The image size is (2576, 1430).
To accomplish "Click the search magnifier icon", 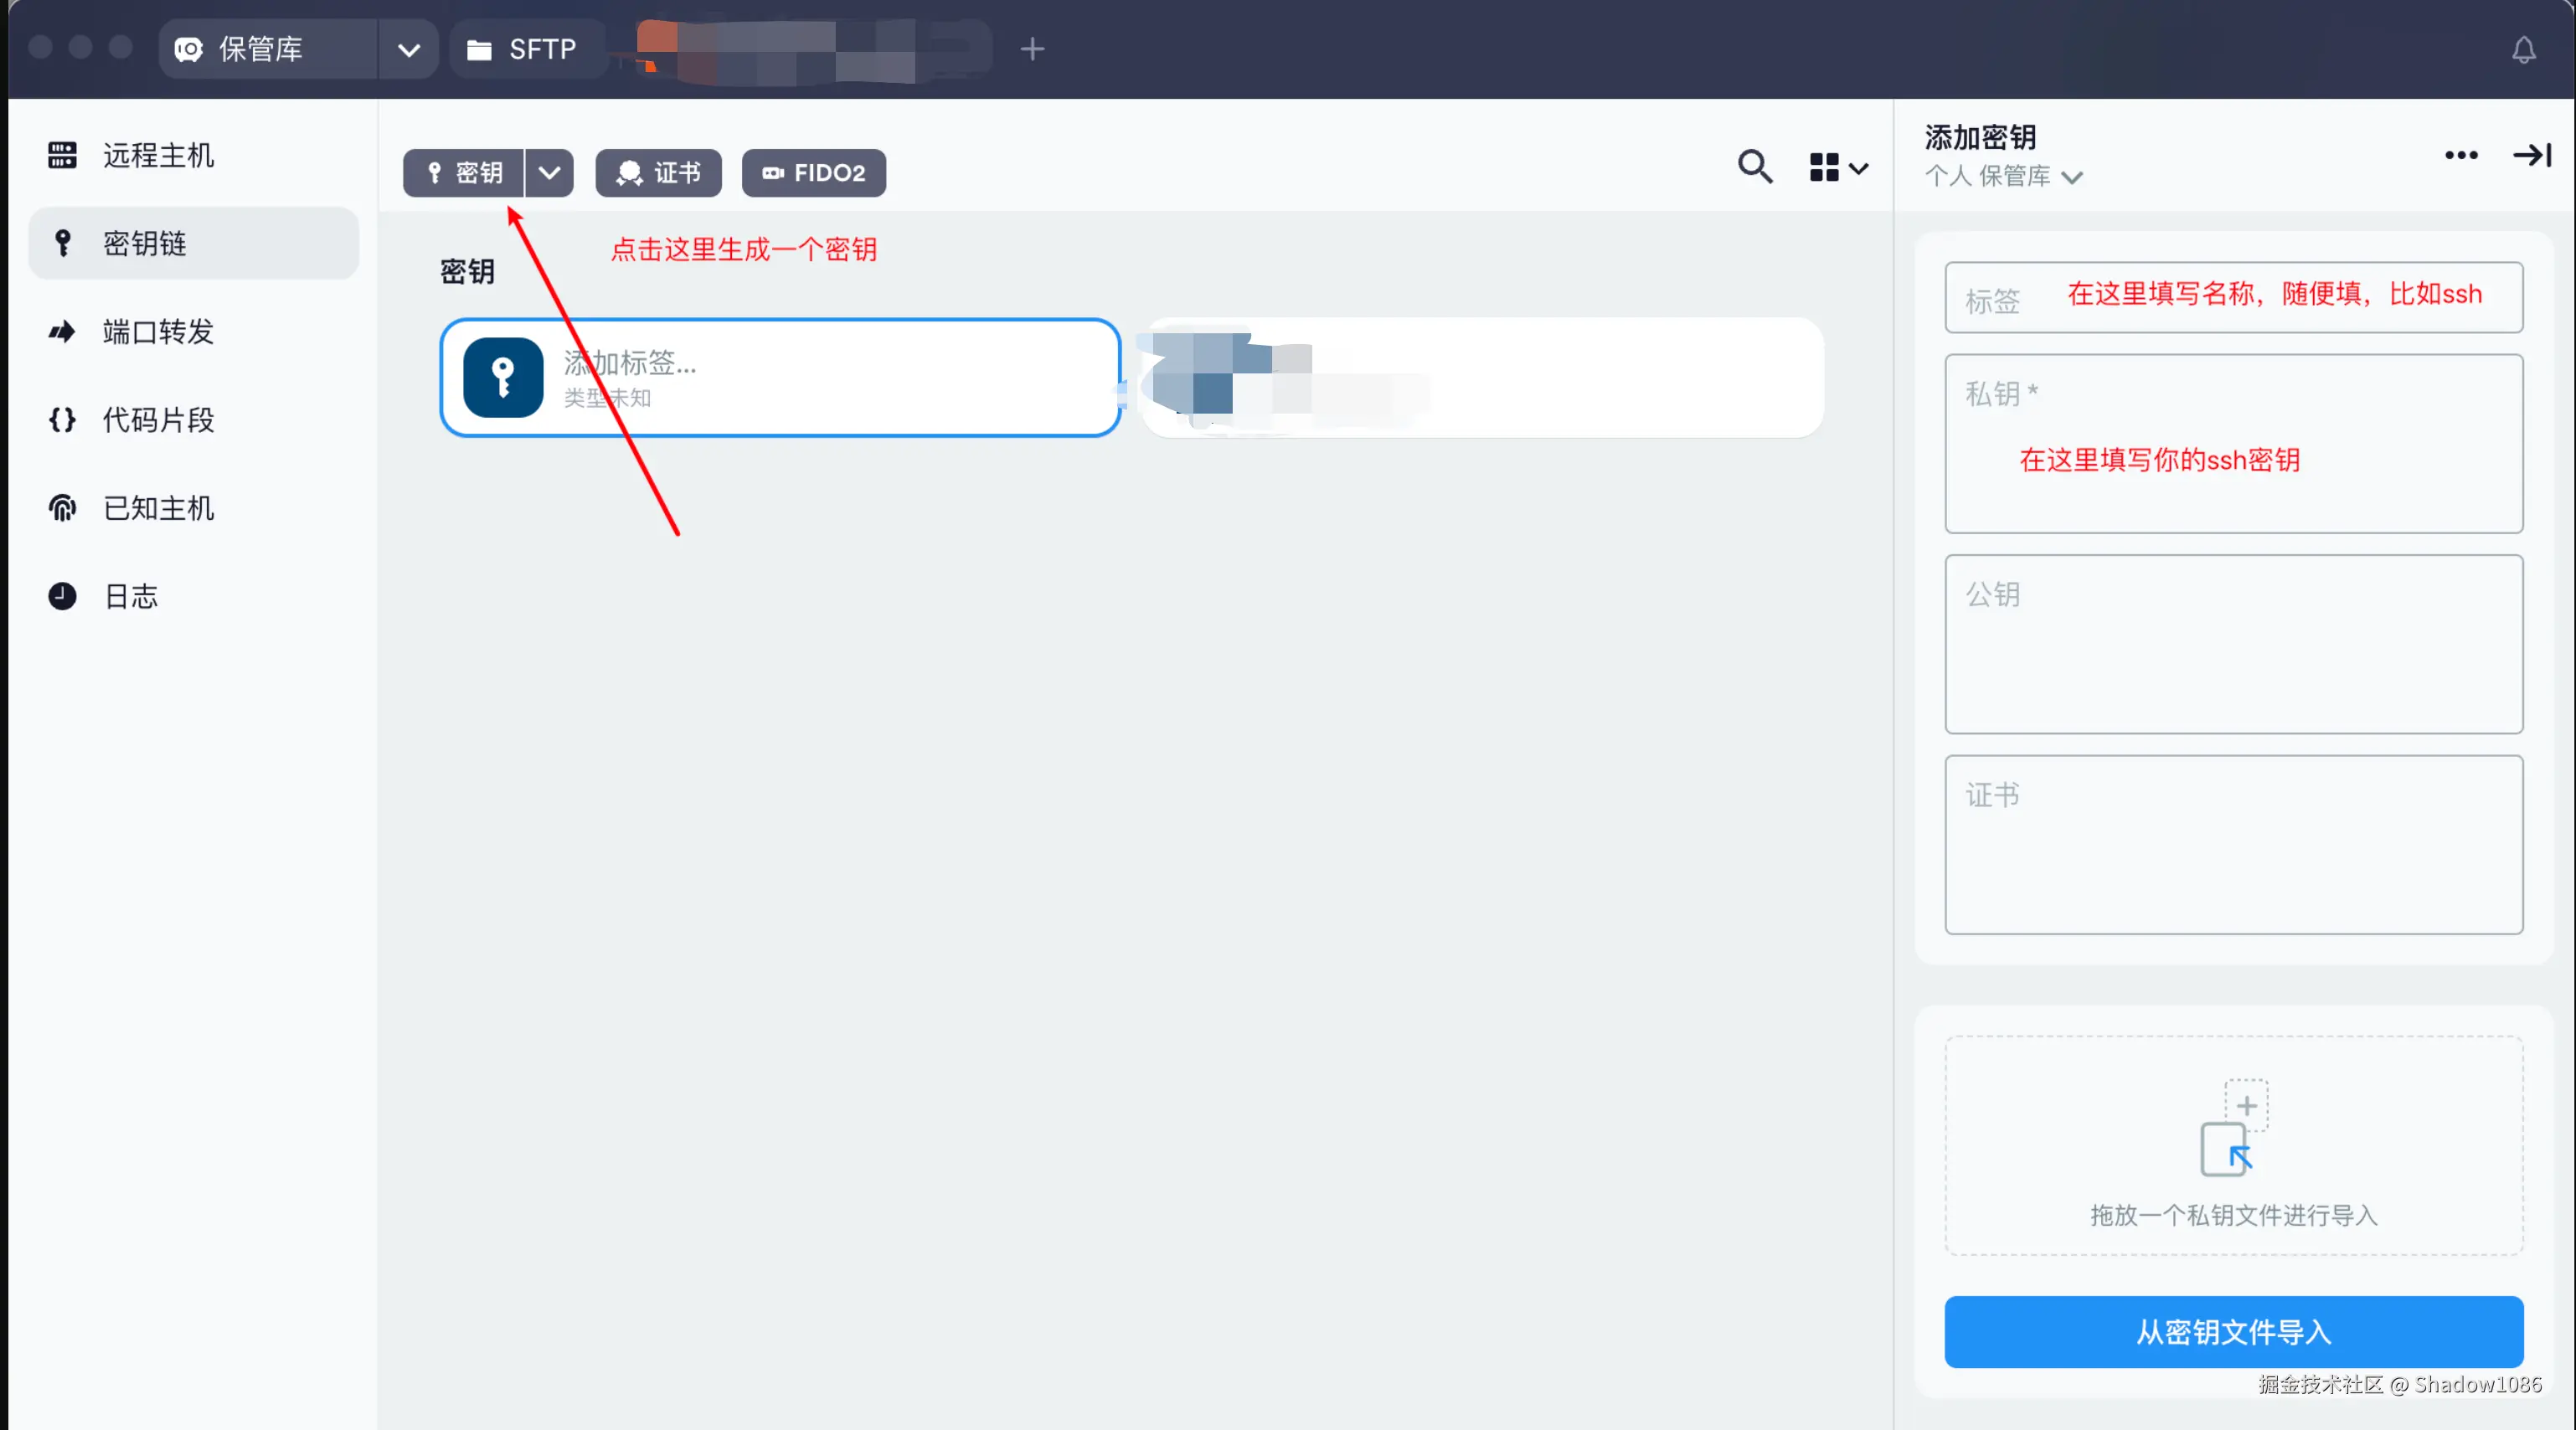I will pyautogui.click(x=1754, y=166).
